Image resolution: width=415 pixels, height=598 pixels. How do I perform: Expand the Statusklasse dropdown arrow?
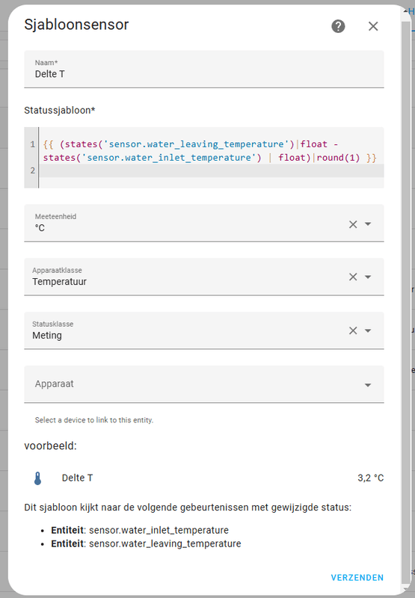pos(368,330)
